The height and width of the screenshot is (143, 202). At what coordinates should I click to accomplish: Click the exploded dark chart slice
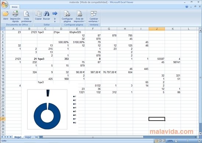[48, 93]
